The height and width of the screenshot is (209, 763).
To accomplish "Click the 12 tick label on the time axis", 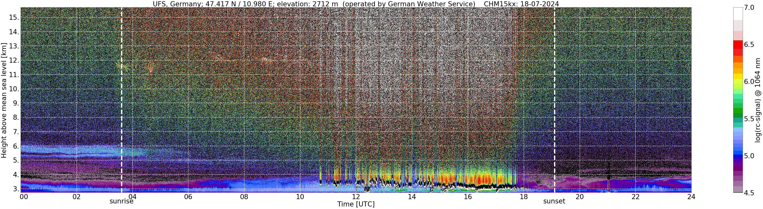I will pos(356,197).
